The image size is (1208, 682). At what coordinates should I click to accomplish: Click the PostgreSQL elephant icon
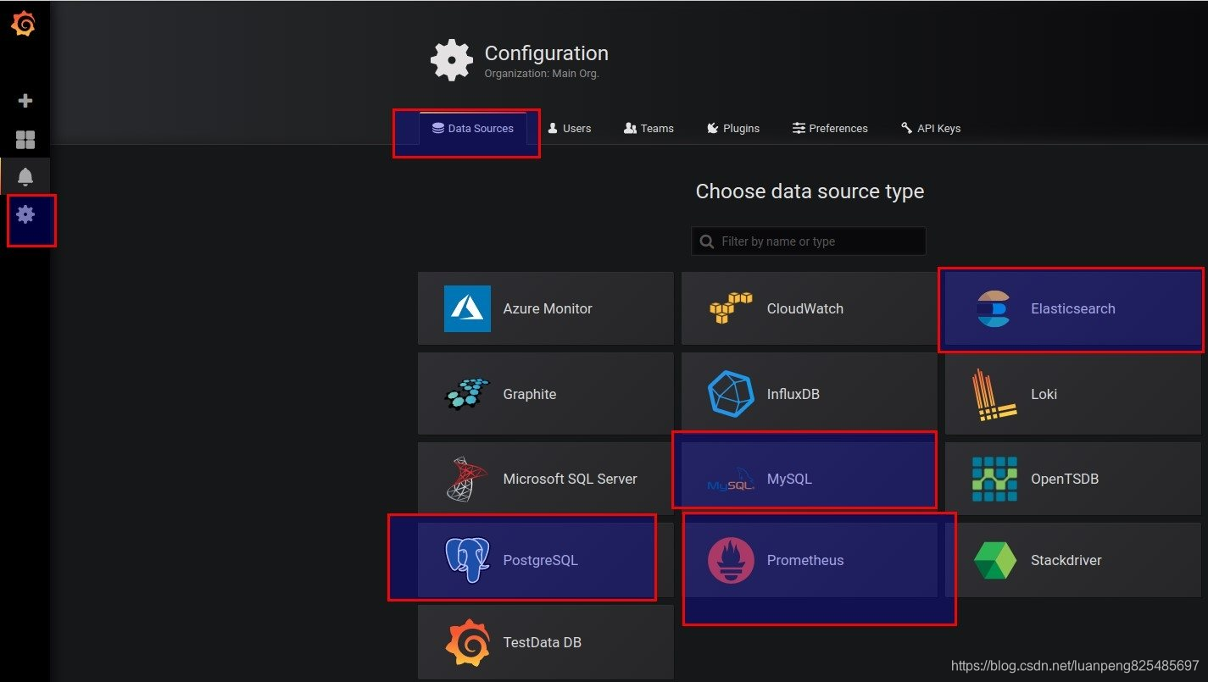(x=467, y=560)
